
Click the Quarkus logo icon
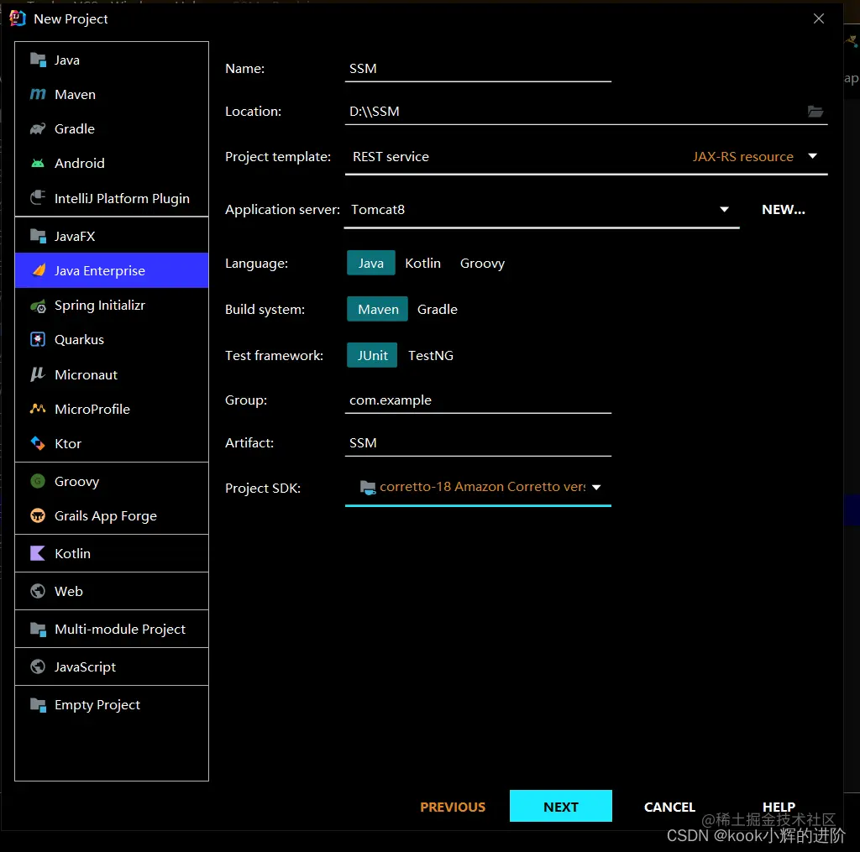coord(38,339)
